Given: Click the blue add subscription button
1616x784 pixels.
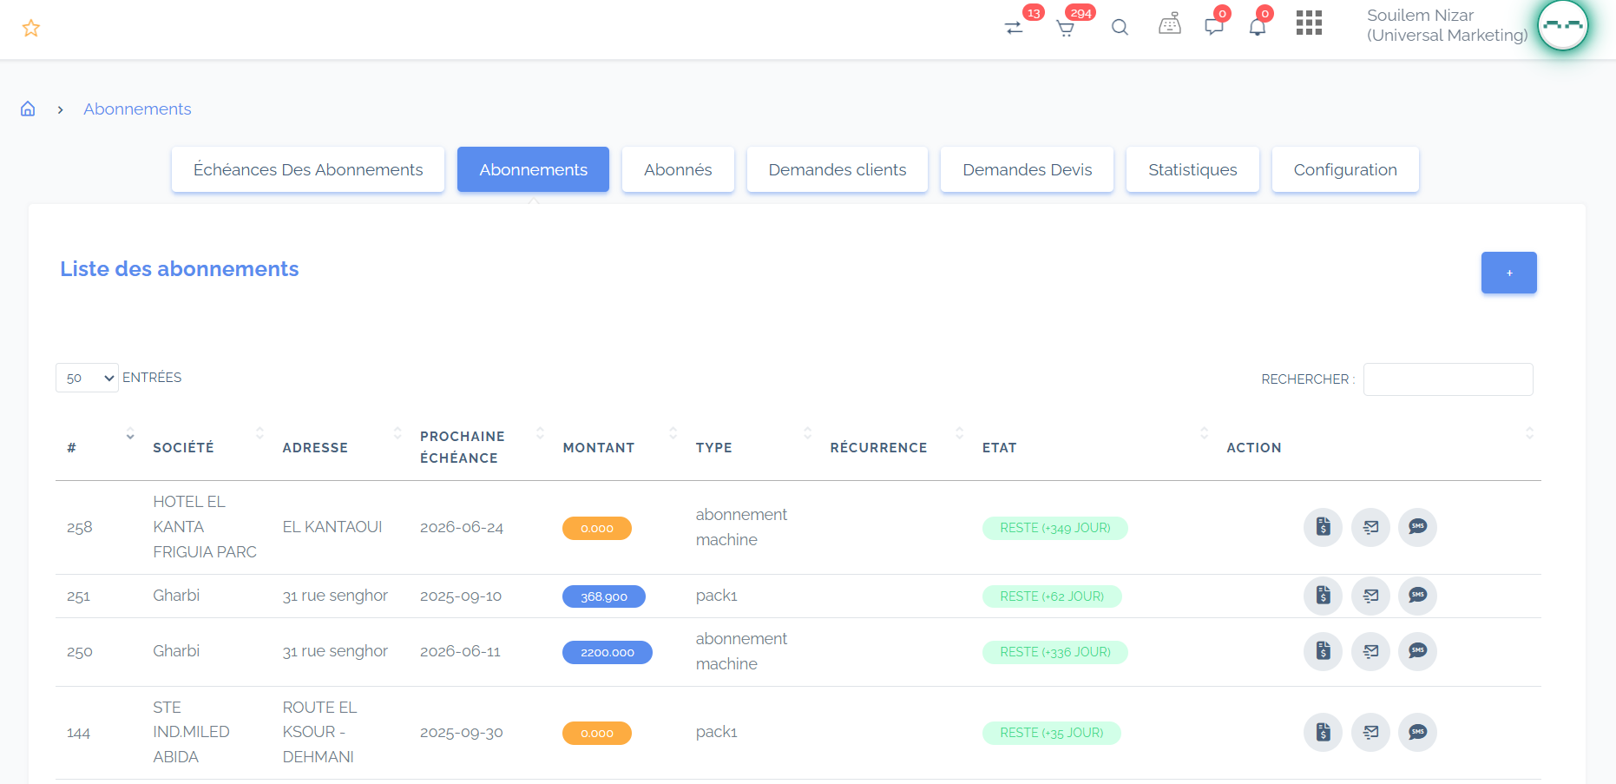Looking at the screenshot, I should tap(1508, 273).
